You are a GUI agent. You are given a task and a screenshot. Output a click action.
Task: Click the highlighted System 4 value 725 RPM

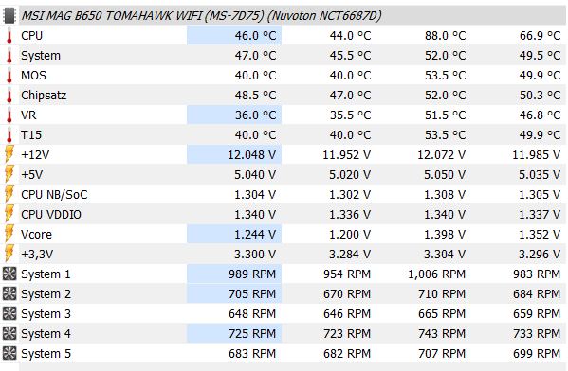pyautogui.click(x=252, y=334)
